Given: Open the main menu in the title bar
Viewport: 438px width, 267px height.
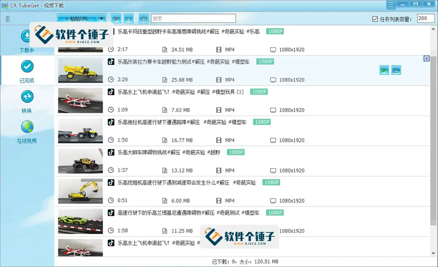Looking at the screenshot, I should 391,5.
